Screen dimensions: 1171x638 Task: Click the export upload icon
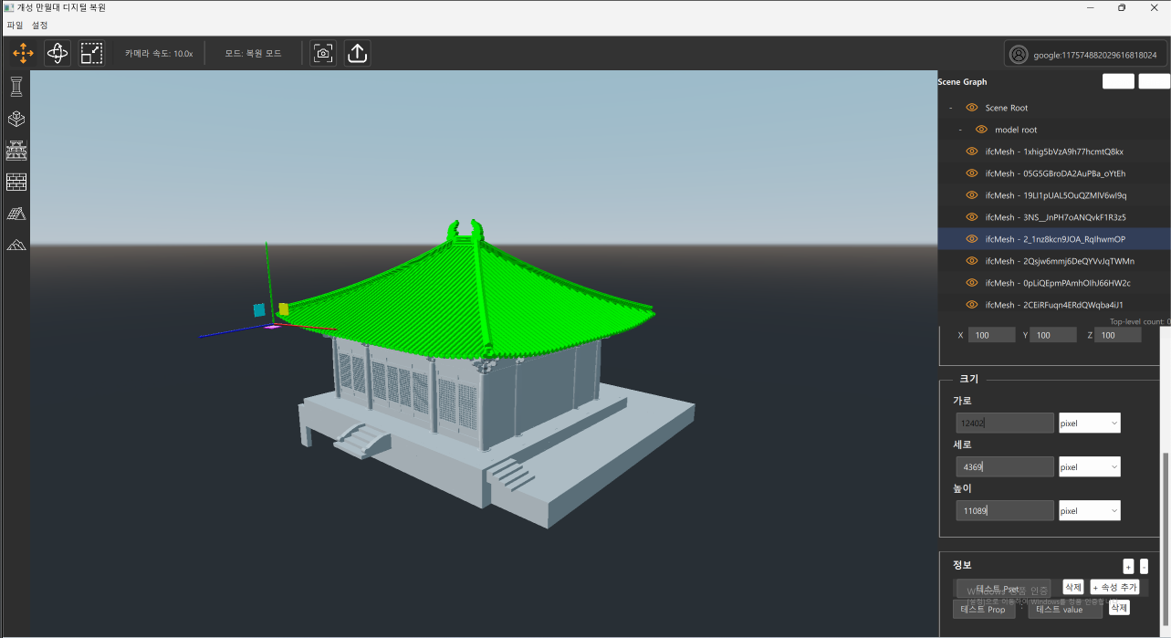coord(357,54)
